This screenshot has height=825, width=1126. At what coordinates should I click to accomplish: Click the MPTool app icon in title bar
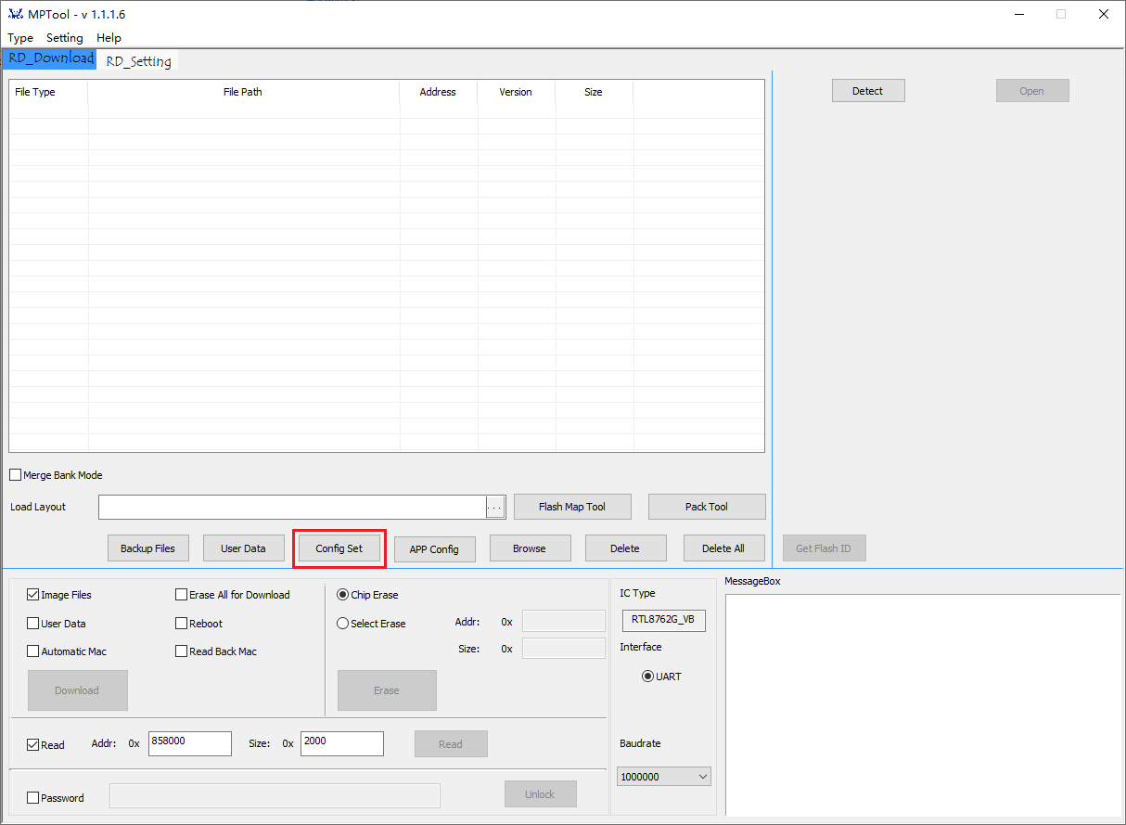[x=15, y=14]
